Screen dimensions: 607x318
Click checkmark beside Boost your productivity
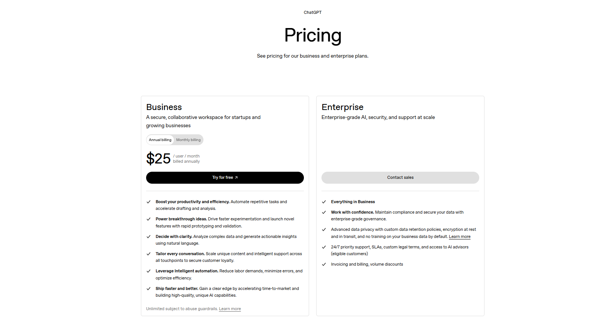[x=148, y=202]
